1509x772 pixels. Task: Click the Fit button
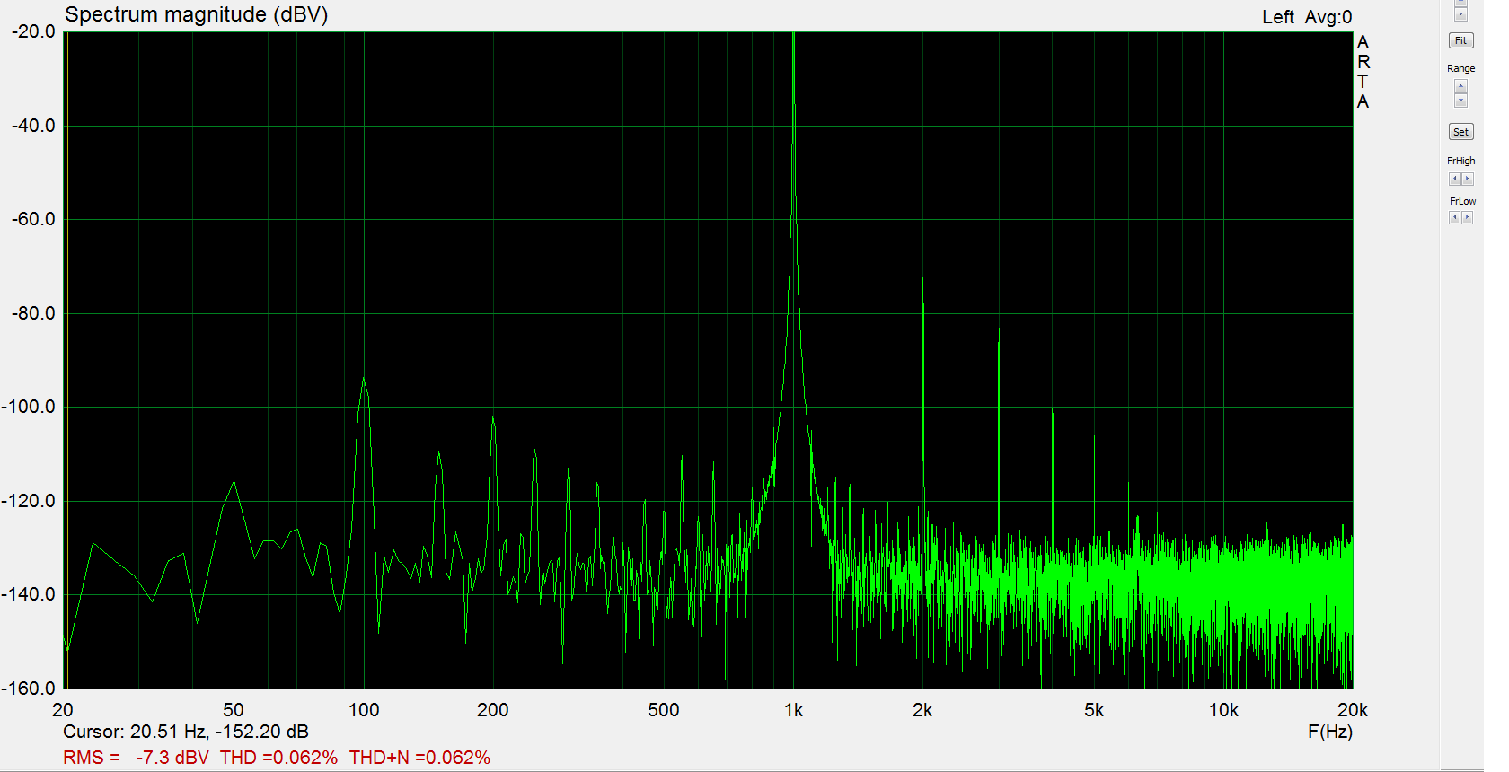click(1460, 40)
